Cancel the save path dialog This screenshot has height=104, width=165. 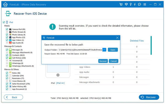point(114,61)
